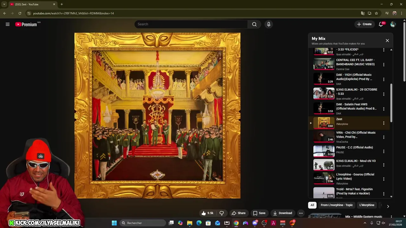
Task: Show hidden system tray icons
Action: coord(365,223)
